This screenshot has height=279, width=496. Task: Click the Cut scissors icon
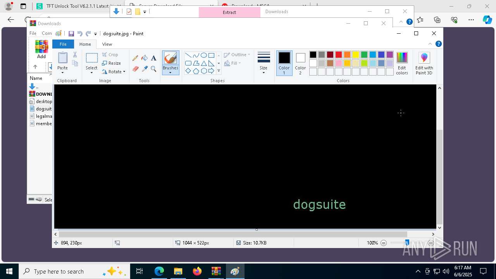[x=75, y=55]
